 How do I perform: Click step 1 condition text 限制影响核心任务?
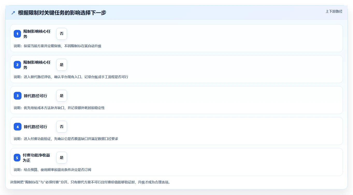click(37, 34)
